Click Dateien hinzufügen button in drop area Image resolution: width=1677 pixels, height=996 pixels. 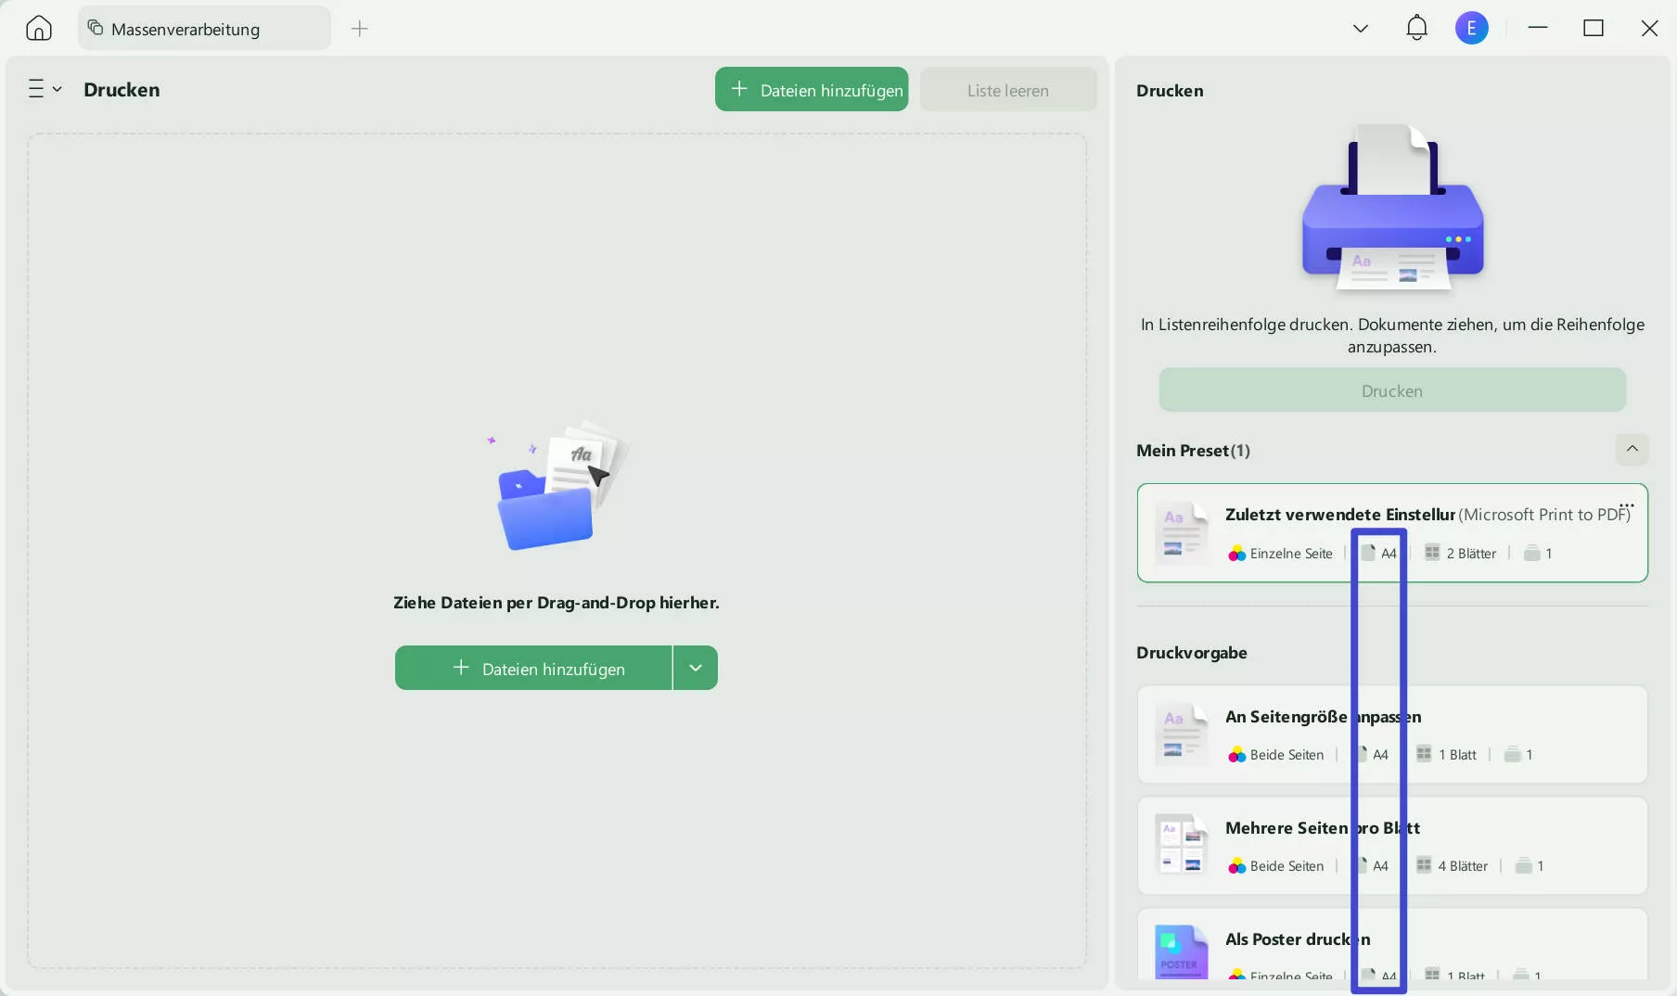533,668
